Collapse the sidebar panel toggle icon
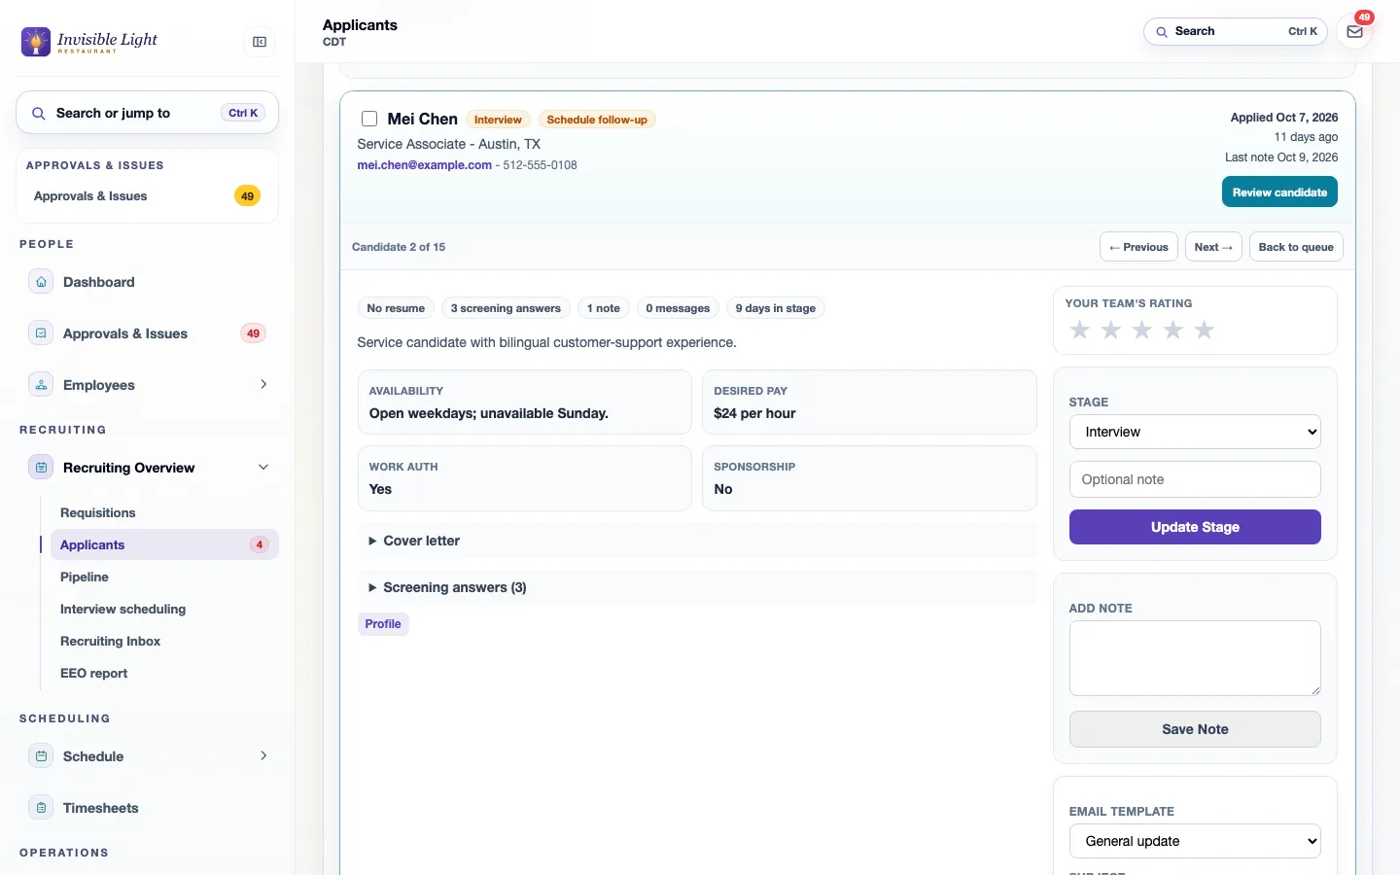Viewport: 1400px width, 875px height. pyautogui.click(x=260, y=42)
